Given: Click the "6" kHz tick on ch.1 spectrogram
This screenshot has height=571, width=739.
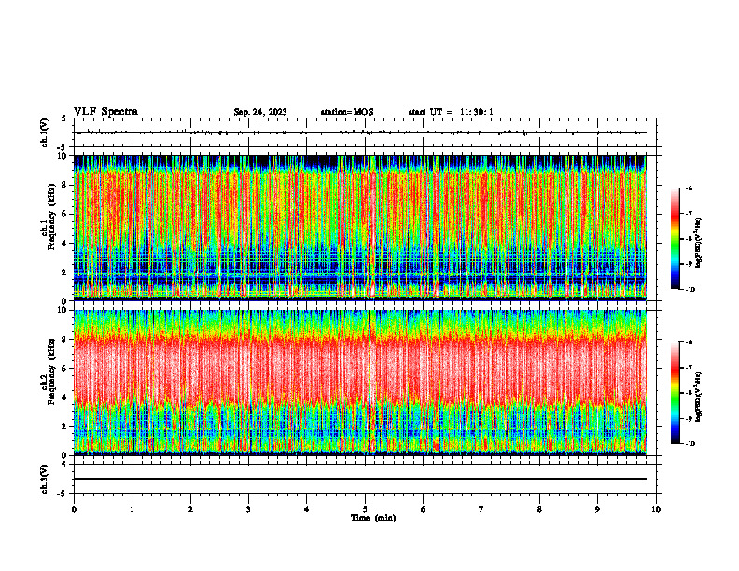Looking at the screenshot, I should 65,214.
